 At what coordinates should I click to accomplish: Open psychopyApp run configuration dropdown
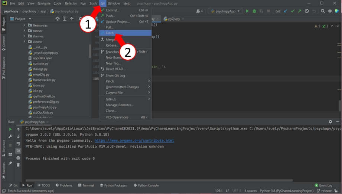225,11
